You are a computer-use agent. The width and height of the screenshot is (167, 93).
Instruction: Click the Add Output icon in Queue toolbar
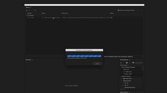[x=29, y=10]
